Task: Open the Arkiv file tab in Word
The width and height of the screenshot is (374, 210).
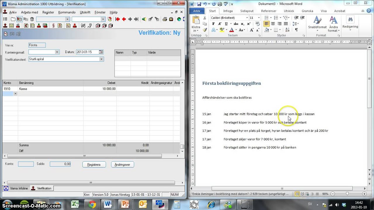Action: [x=197, y=11]
